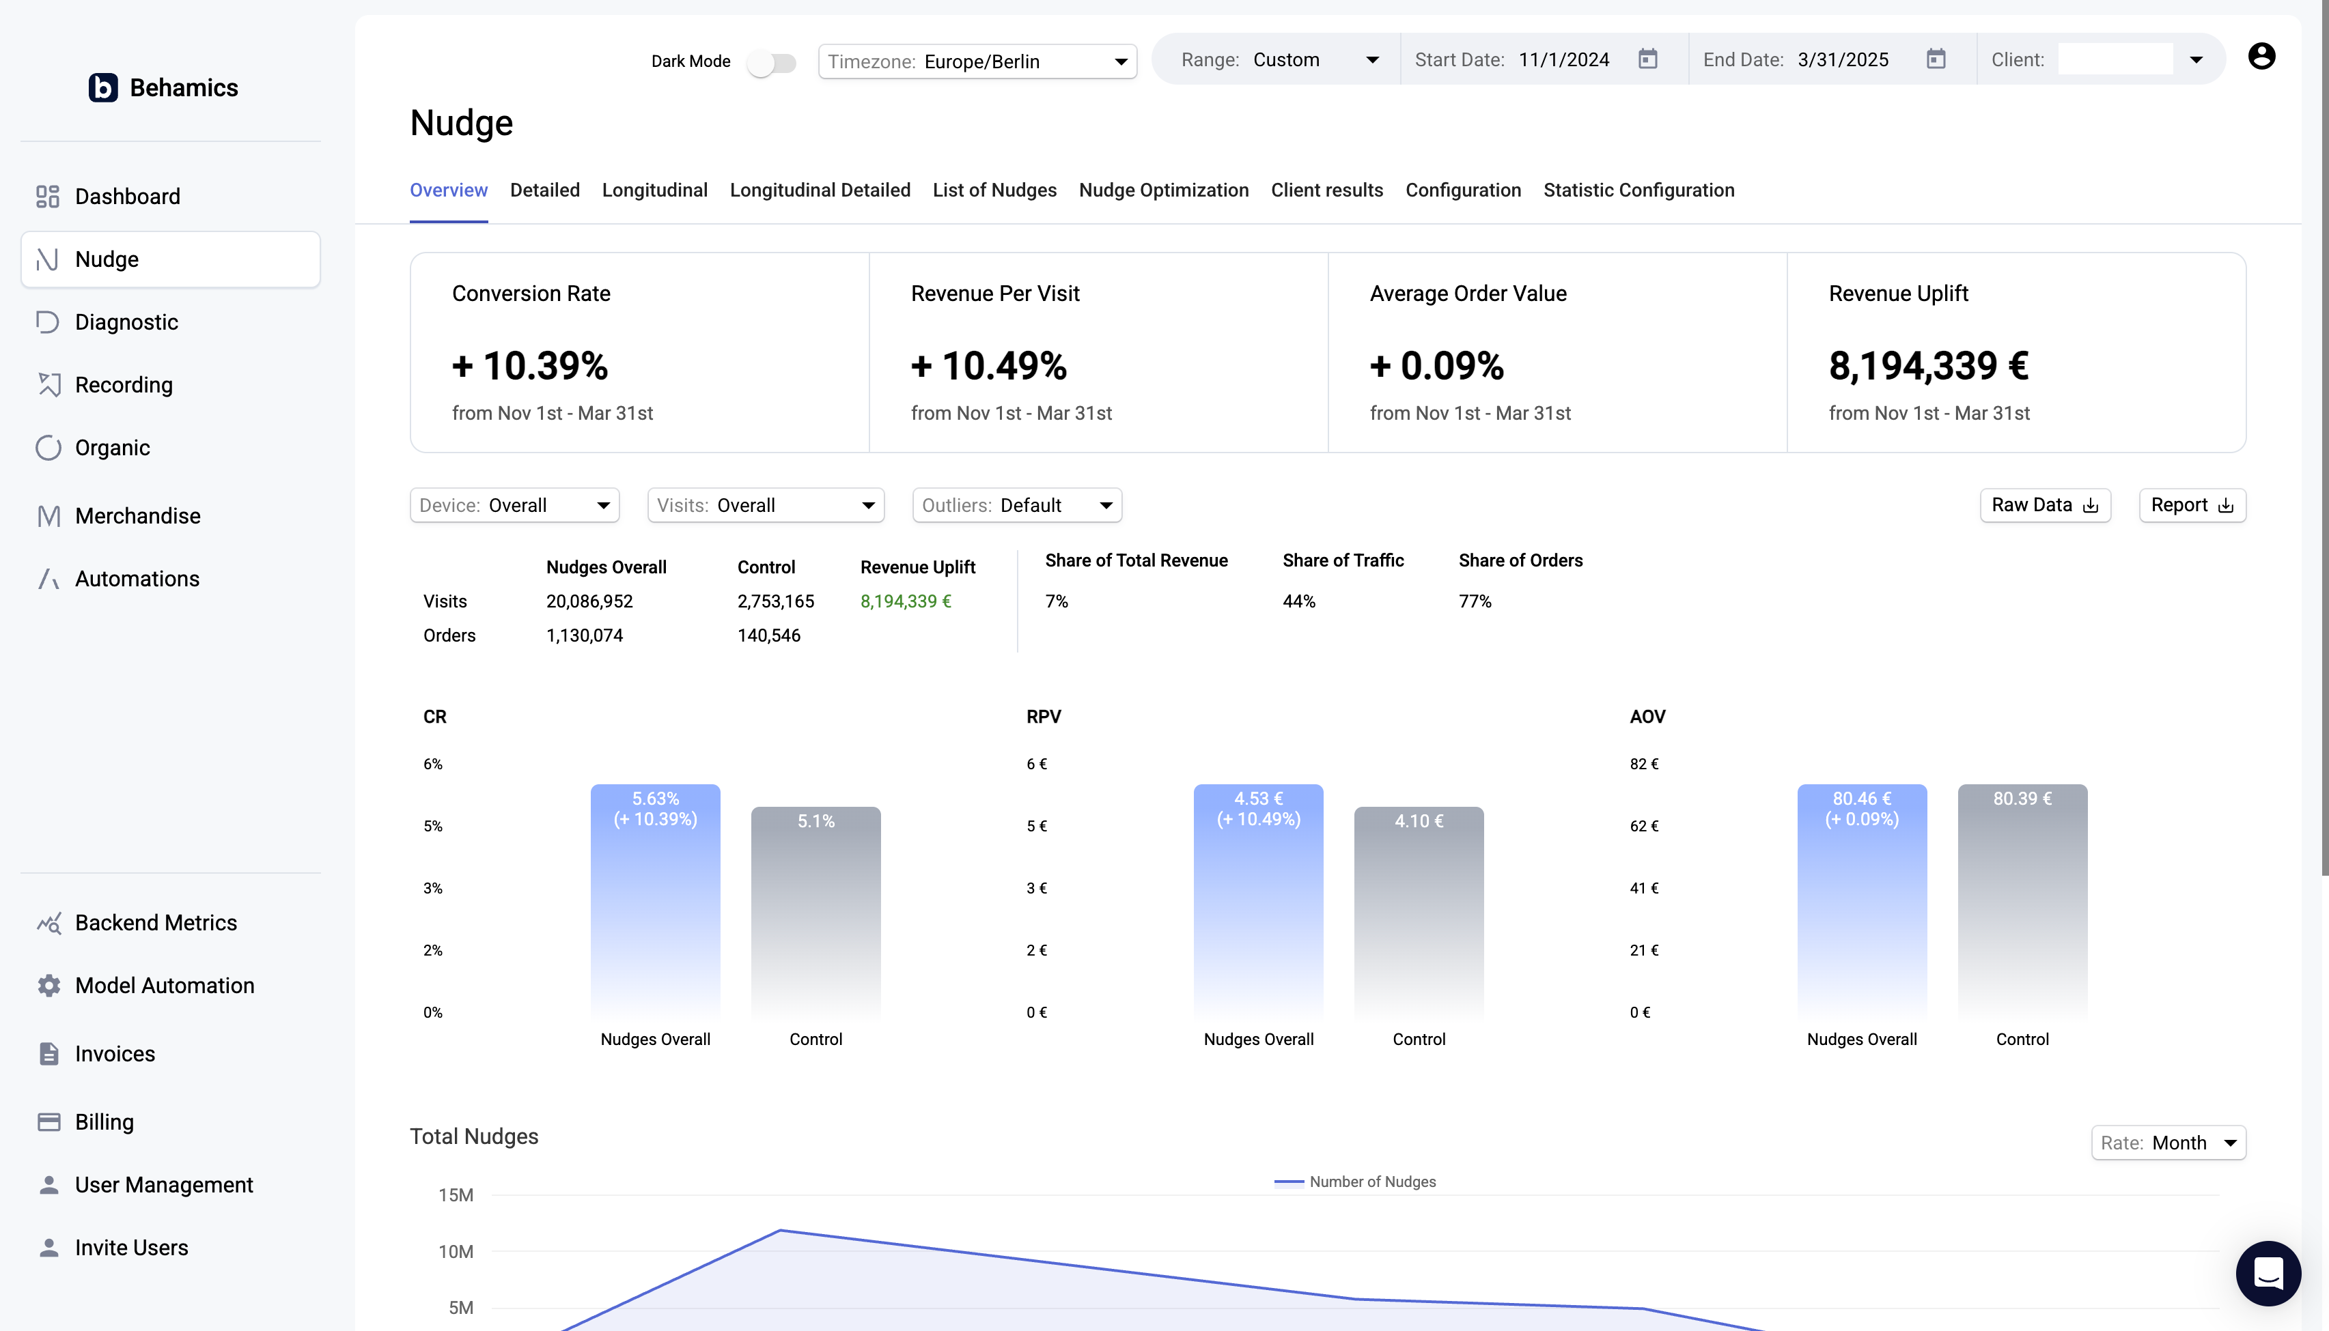Click the Backend Metrics chart icon

pyautogui.click(x=48, y=922)
